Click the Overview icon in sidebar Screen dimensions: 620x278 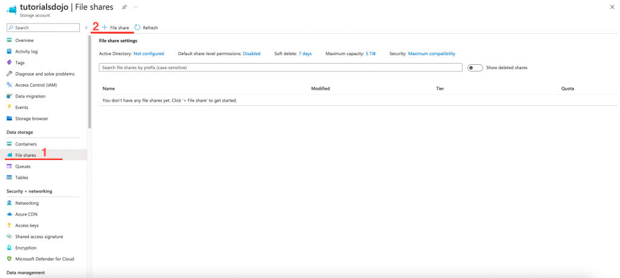pyautogui.click(x=9, y=40)
